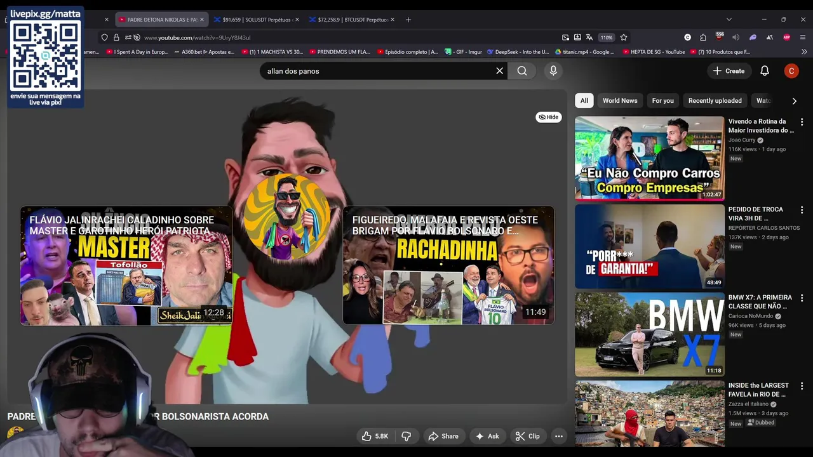Select the 'For you' filter chip
Image resolution: width=813 pixels, height=457 pixels.
point(662,100)
